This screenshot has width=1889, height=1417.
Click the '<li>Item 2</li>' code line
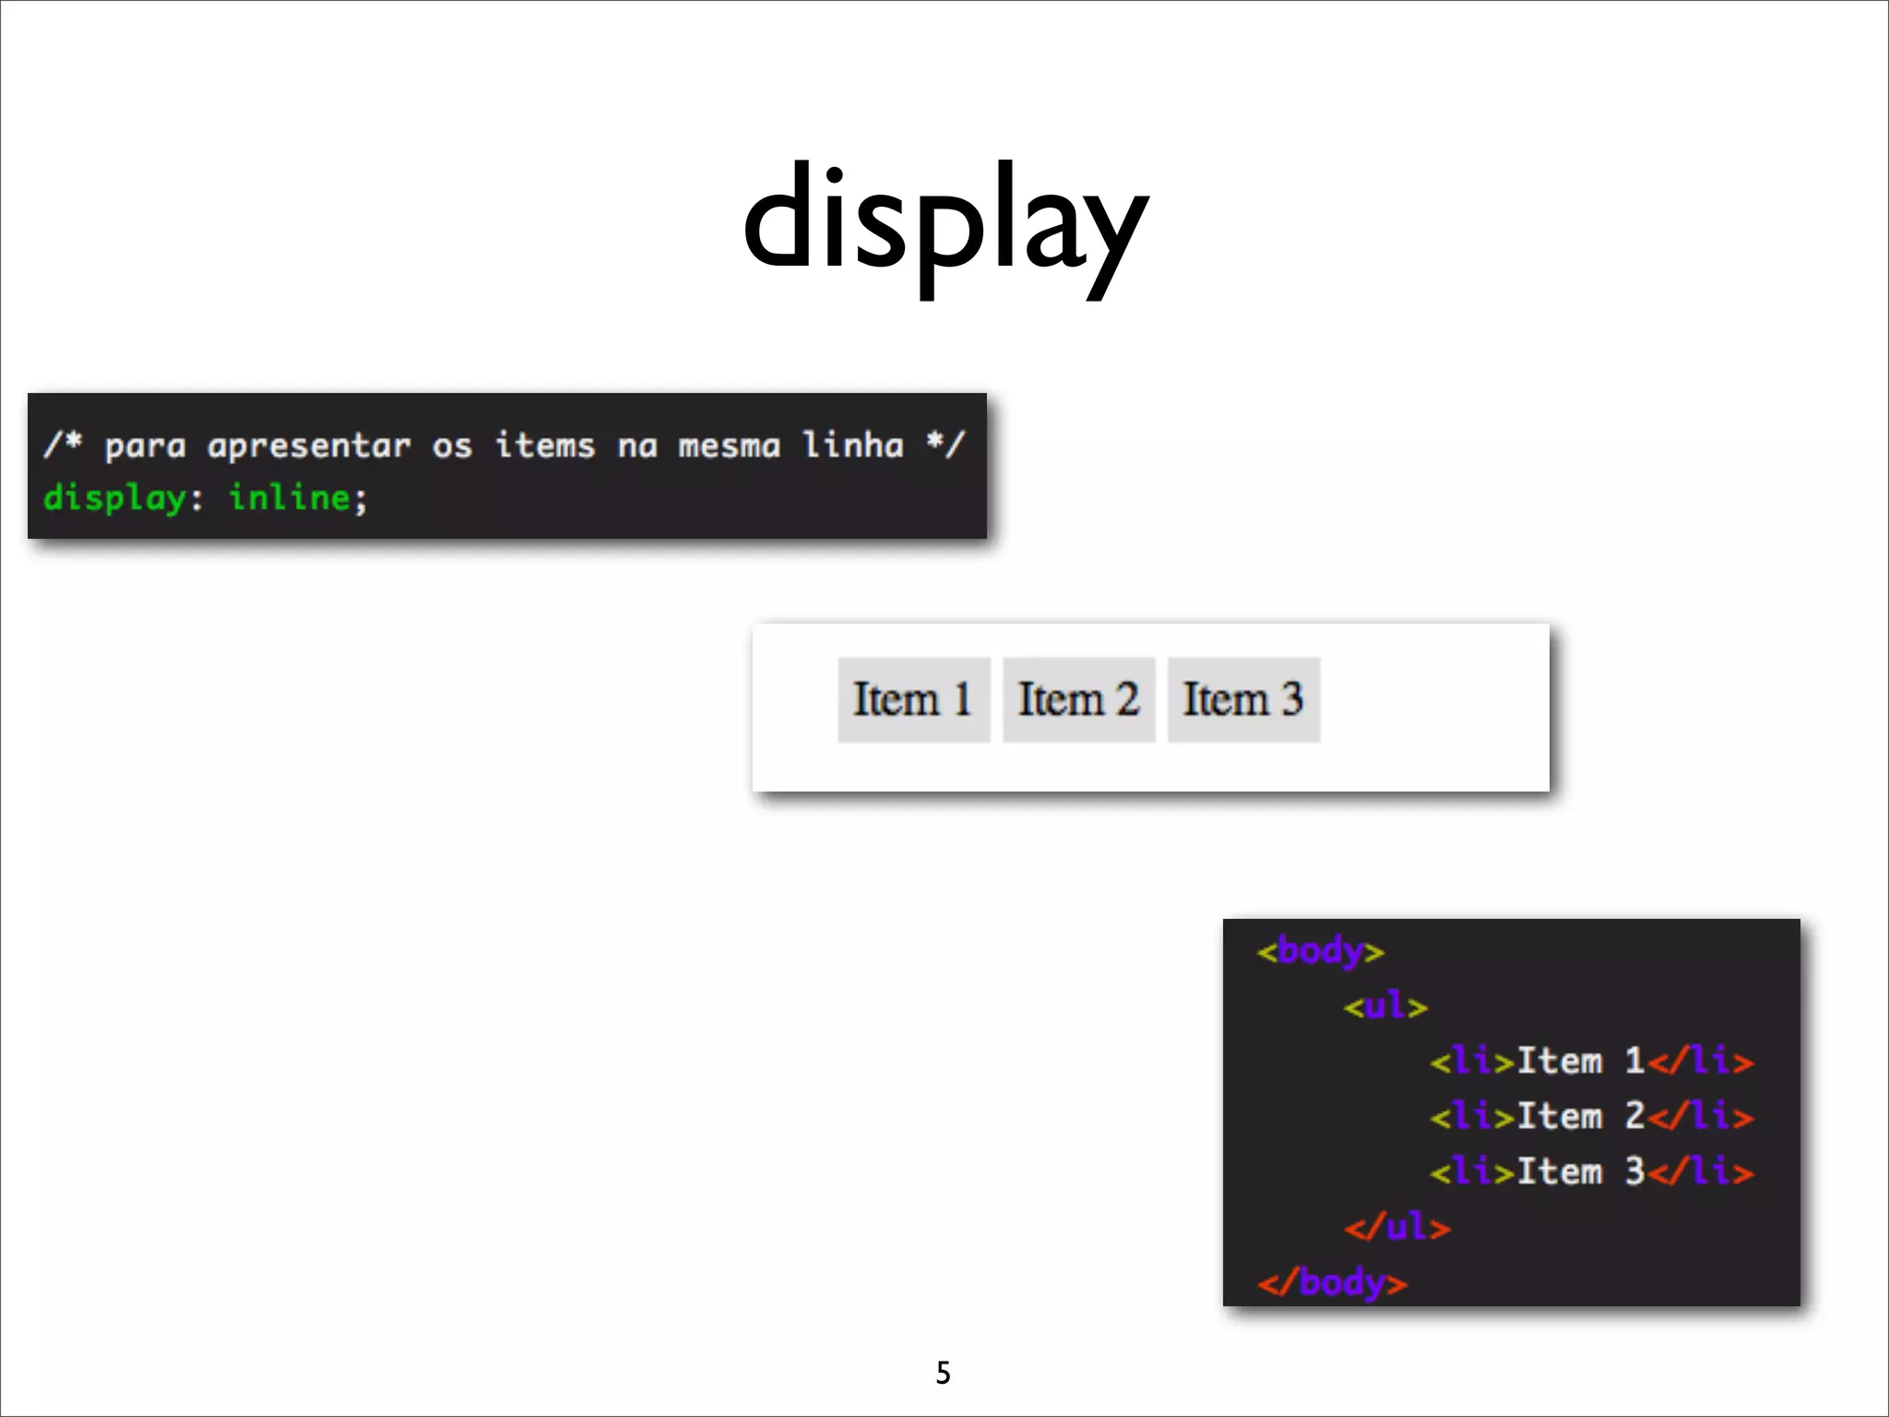point(1591,1116)
